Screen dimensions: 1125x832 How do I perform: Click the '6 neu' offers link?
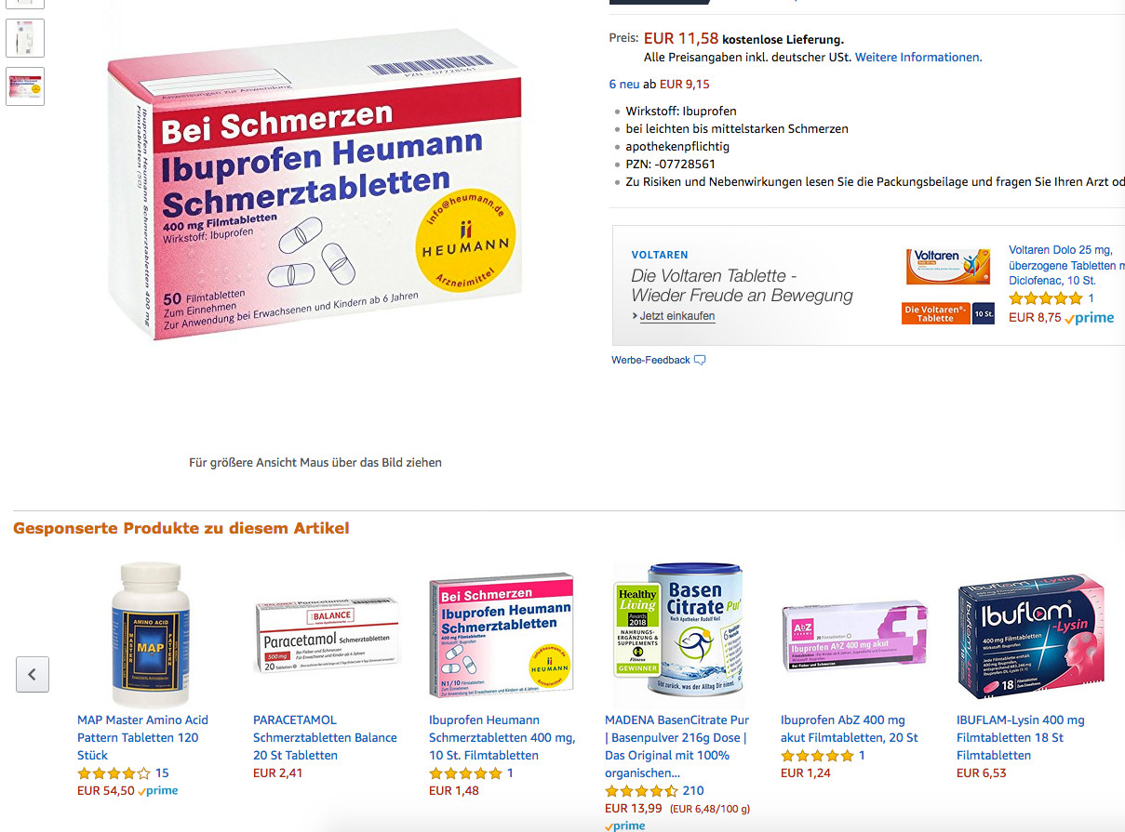tap(626, 84)
